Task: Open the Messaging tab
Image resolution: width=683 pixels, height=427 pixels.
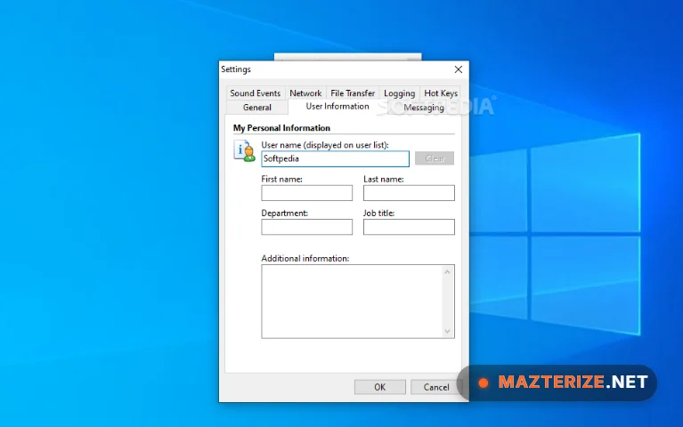Action: pos(423,107)
